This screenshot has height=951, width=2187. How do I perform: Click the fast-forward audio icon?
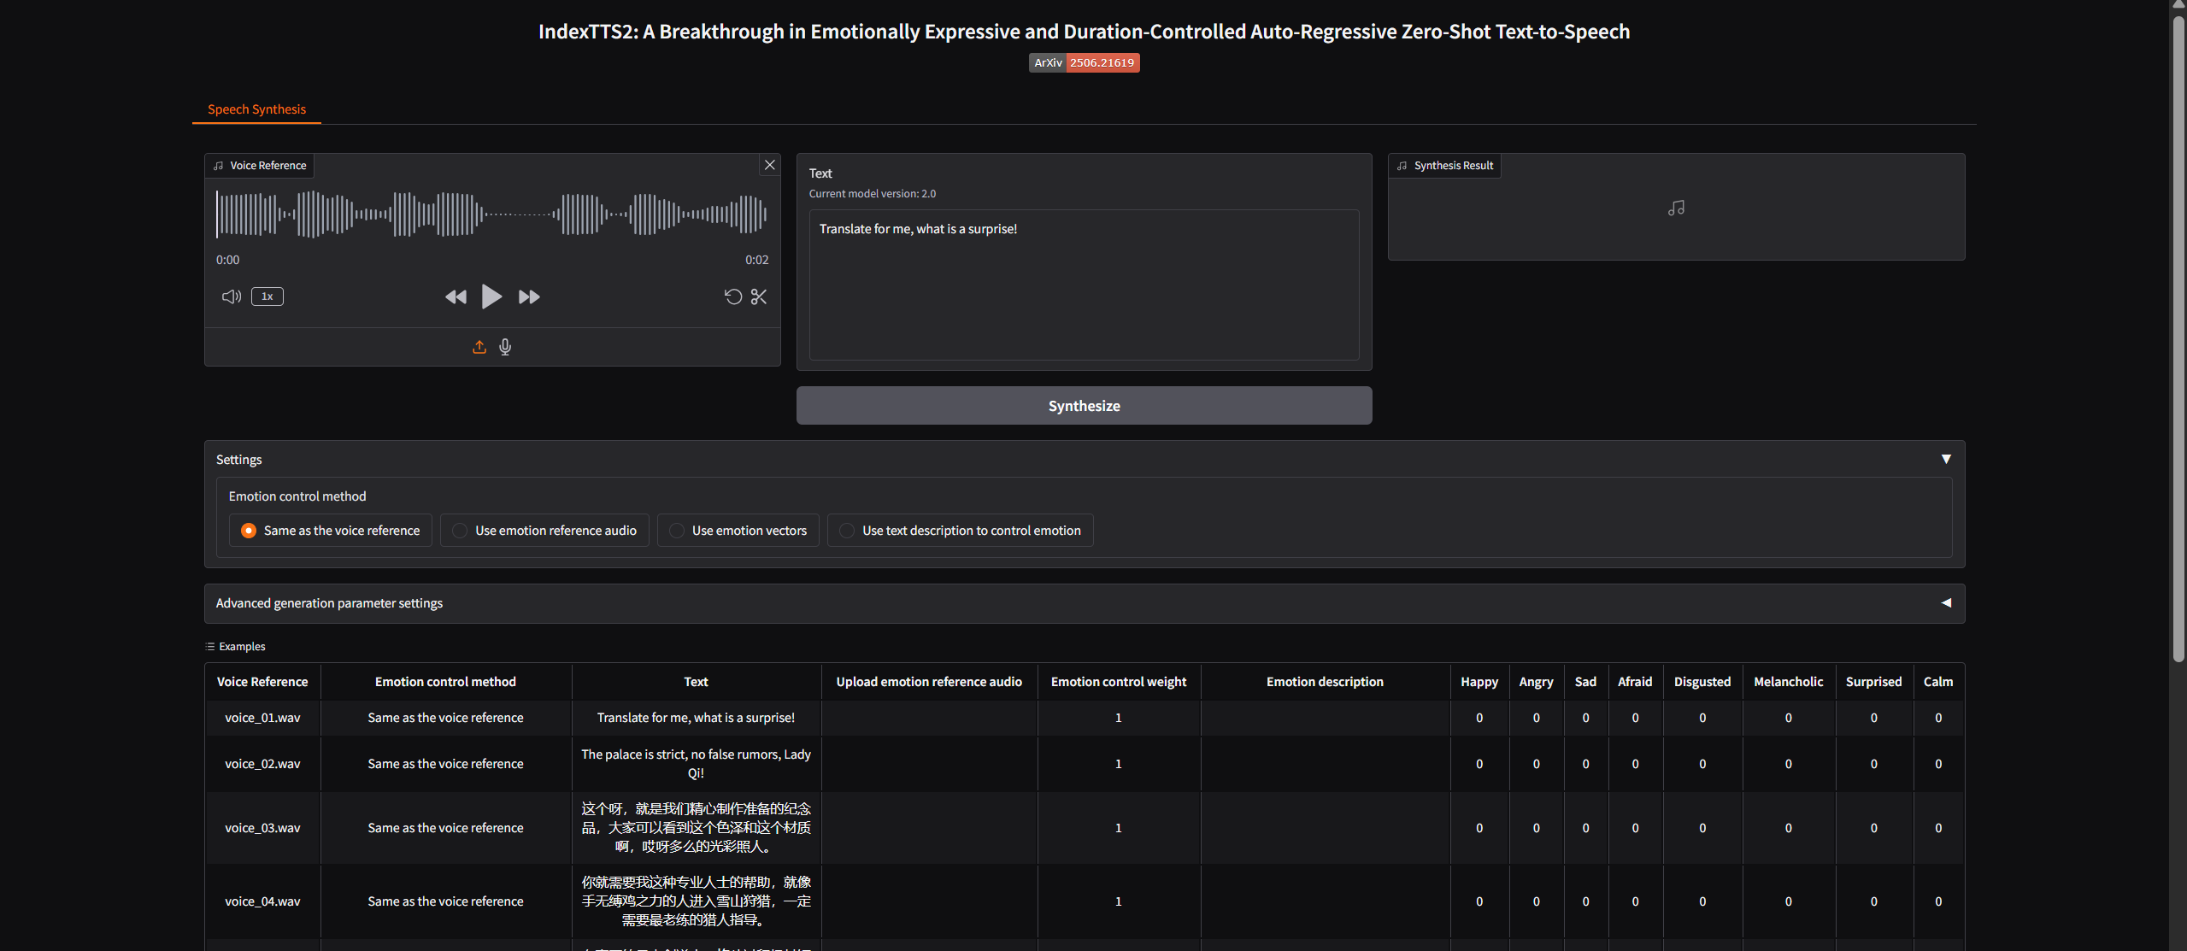[529, 296]
